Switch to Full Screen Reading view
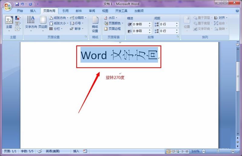Screen dimensions: 242x156 click(x=173, y=151)
